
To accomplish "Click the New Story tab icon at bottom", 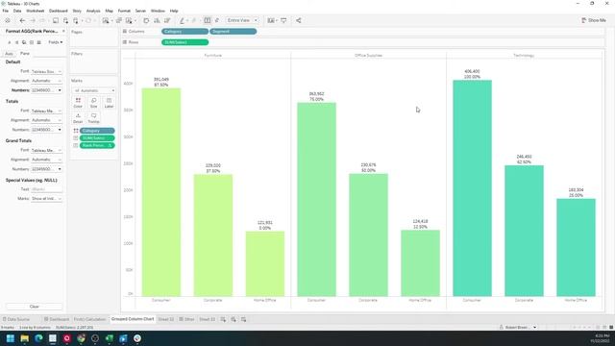I will pyautogui.click(x=243, y=319).
